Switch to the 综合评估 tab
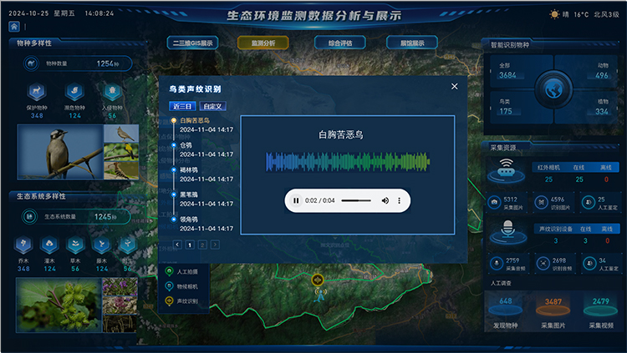 (340, 43)
